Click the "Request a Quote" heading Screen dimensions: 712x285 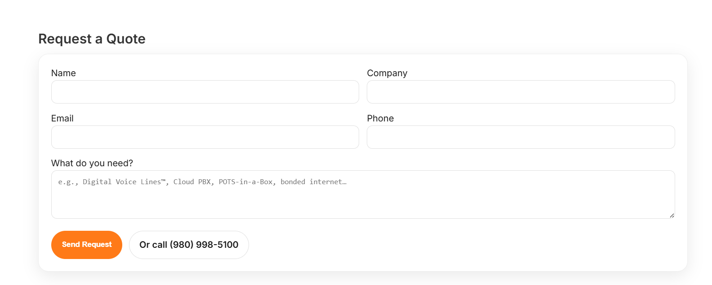[x=92, y=39]
